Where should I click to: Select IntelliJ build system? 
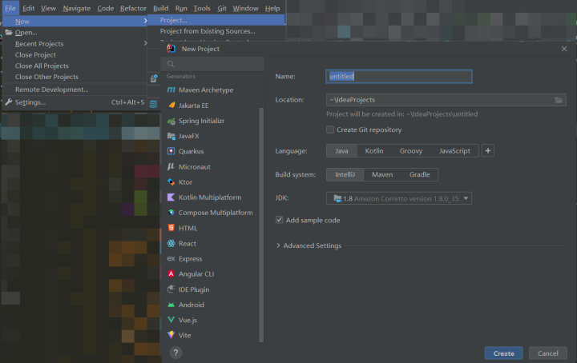click(x=345, y=175)
